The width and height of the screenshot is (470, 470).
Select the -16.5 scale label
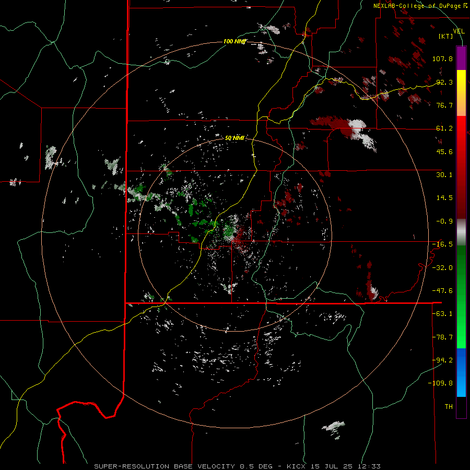pyautogui.click(x=442, y=244)
